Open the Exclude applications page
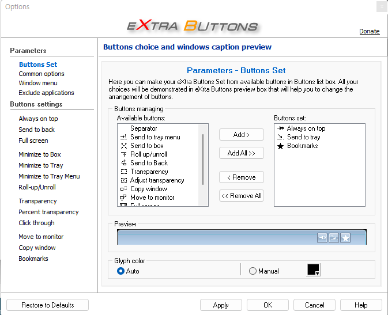388x315 pixels. pos(46,93)
